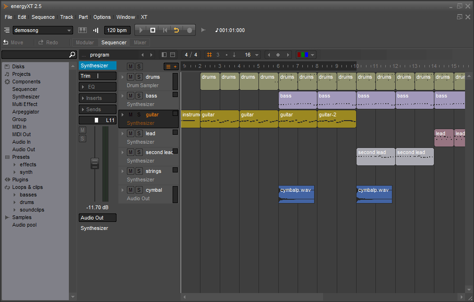Mute the drums track
This screenshot has height=302, width=474.
(x=131, y=77)
